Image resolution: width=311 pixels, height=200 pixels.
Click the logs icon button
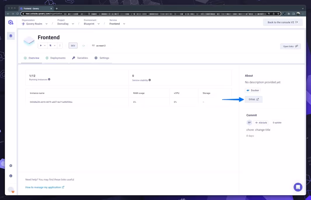pos(50,46)
